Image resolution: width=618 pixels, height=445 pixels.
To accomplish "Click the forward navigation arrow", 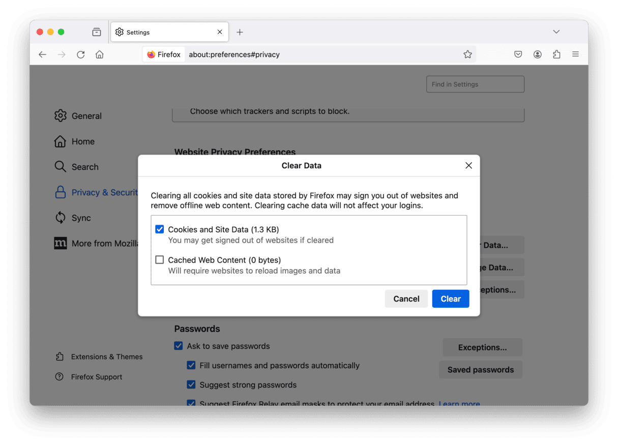I will point(62,54).
